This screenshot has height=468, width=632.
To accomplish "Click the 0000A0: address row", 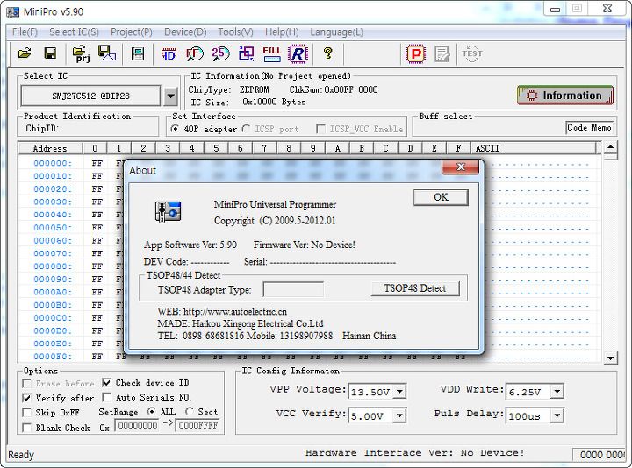I will pos(53,292).
